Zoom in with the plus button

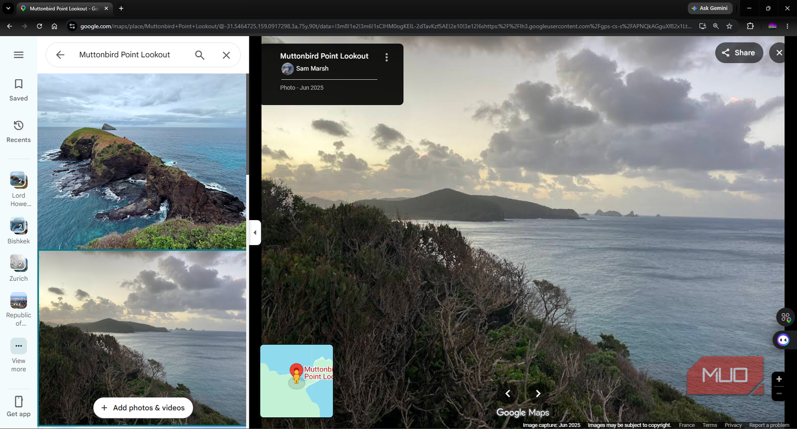779,379
